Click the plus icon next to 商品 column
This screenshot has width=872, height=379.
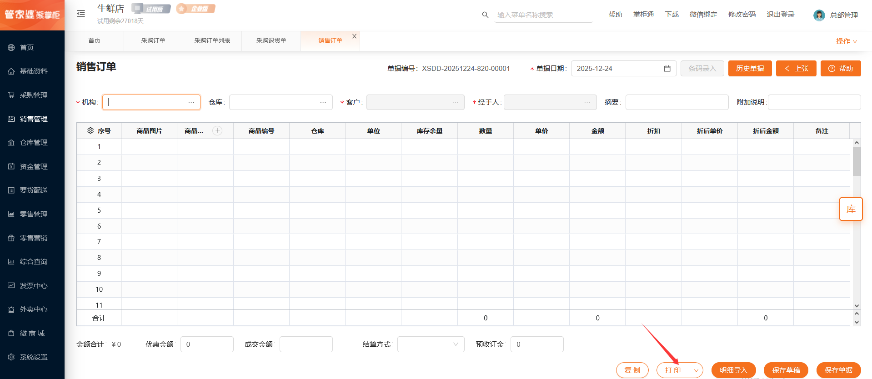click(218, 130)
